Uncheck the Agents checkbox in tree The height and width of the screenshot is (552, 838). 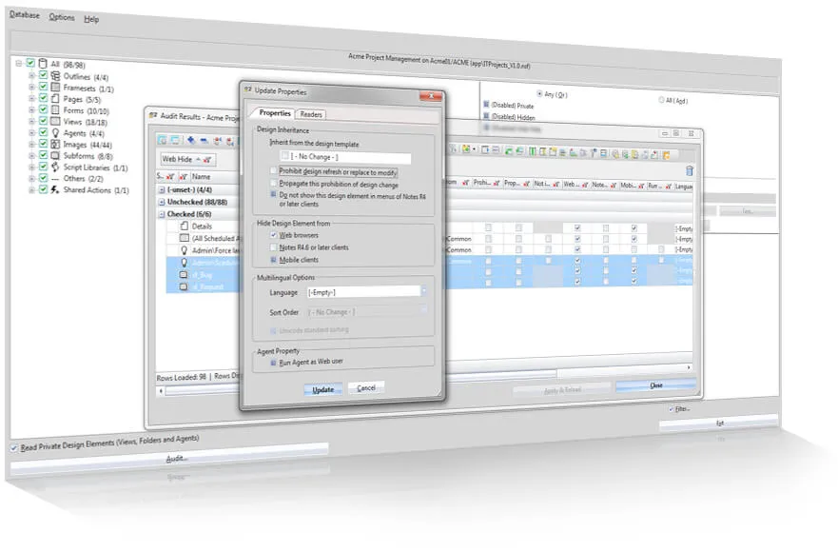point(44,132)
